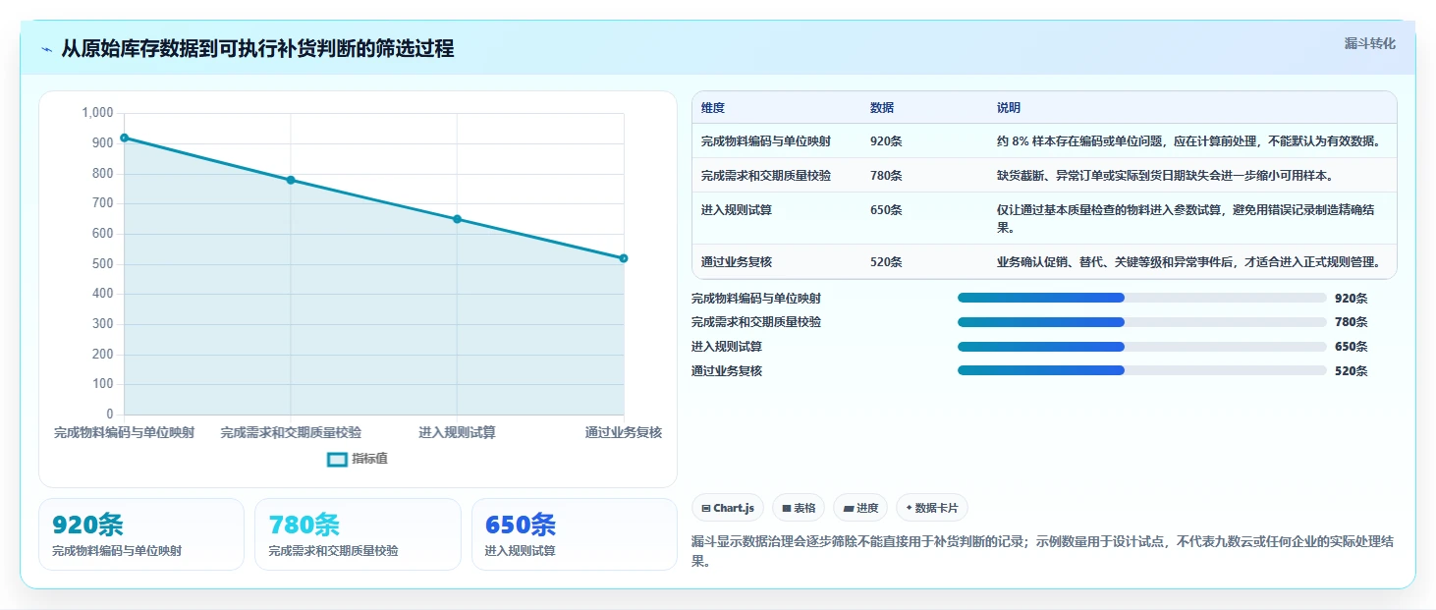The image size is (1436, 610).
Task: Click table cell 进入规则试算
Action: click(737, 209)
